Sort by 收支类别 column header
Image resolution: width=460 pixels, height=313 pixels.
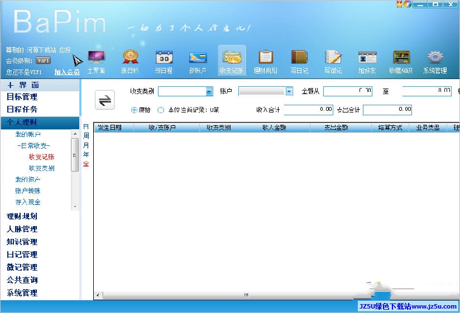pyautogui.click(x=224, y=128)
